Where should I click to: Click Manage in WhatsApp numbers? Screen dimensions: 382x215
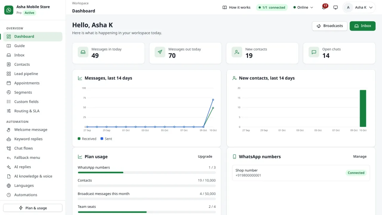click(x=360, y=156)
